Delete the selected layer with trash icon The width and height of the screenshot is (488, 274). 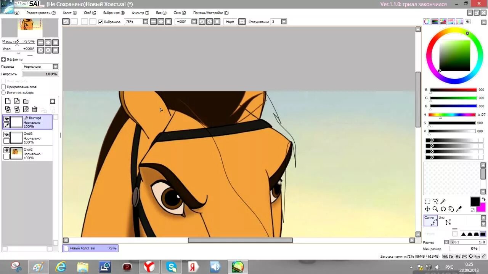(35, 110)
